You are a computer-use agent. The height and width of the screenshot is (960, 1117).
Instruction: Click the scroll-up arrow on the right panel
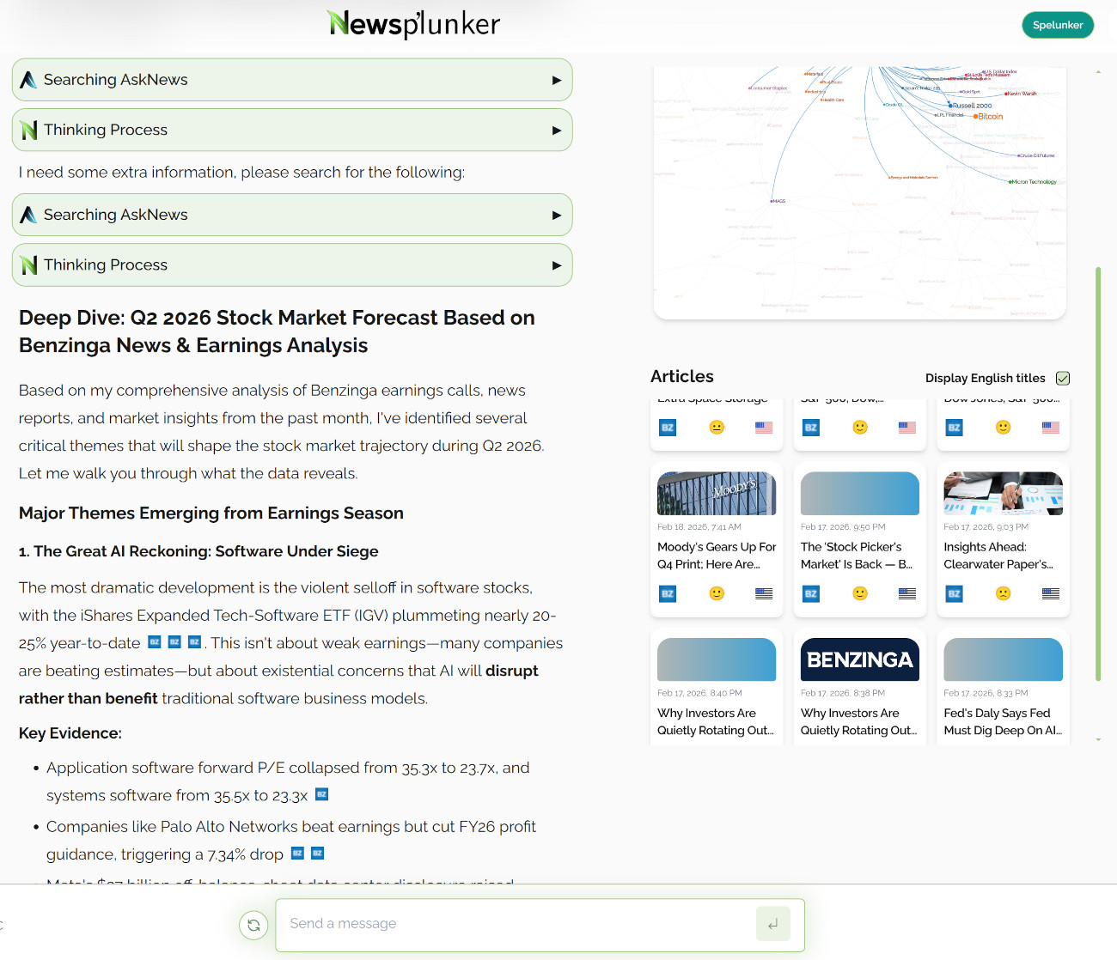point(1098,71)
